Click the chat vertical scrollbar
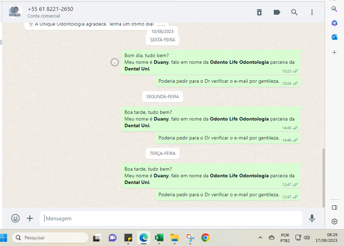 tap(323, 178)
